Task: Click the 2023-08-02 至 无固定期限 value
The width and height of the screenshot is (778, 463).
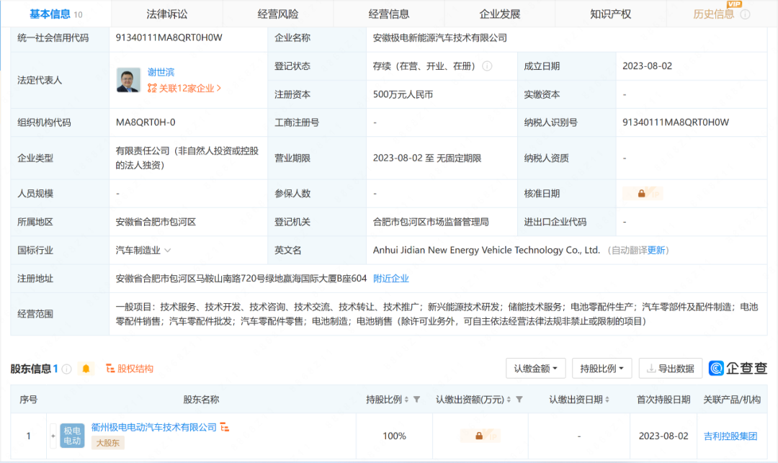Action: point(427,158)
